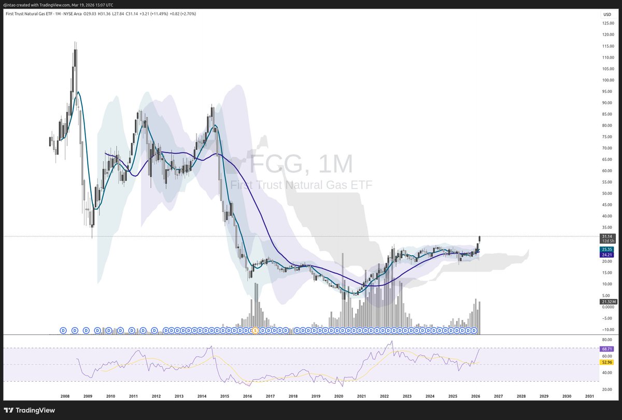
Task: Click the purple 68.71 RSI value label
Action: click(607, 349)
